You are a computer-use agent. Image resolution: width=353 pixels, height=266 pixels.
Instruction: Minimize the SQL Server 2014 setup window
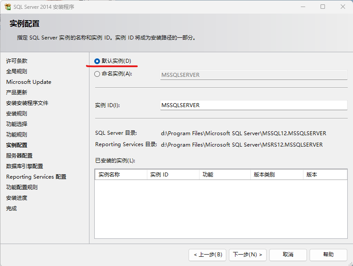(x=303, y=7)
